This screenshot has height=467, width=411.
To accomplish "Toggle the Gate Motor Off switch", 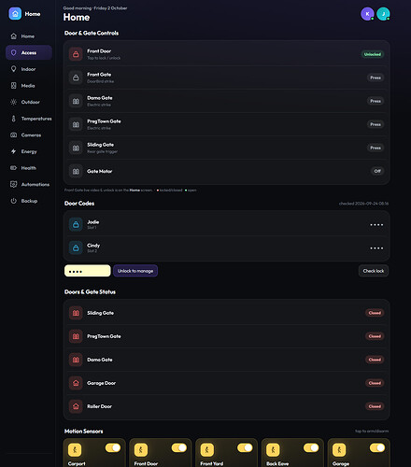I will pos(377,171).
